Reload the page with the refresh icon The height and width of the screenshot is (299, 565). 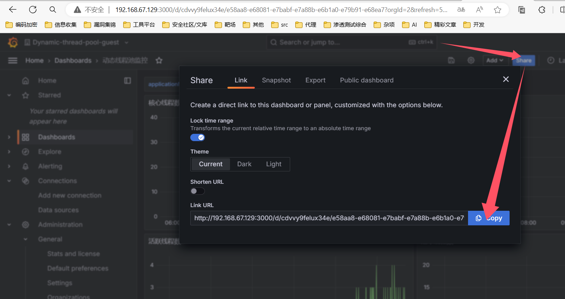click(x=33, y=9)
